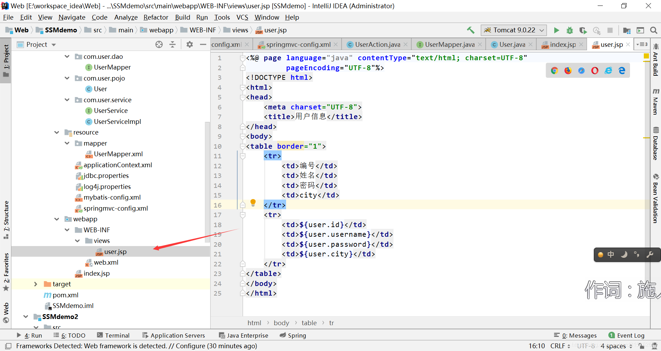Toggle the Maven tool window
Viewport: 661px width, 351px height.
point(656,102)
